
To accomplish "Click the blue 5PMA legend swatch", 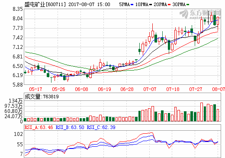I will [x=132, y=5].
